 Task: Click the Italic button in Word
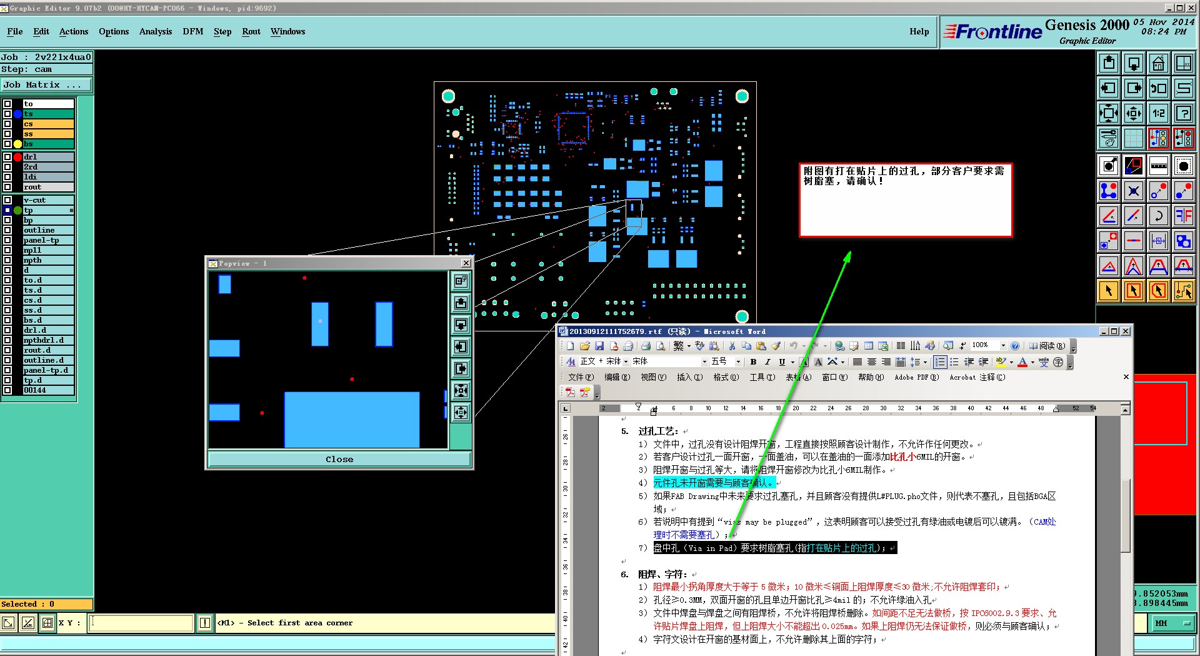pos(767,361)
